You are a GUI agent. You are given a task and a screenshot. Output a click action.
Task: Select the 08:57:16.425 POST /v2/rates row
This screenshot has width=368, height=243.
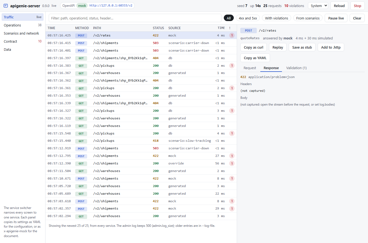[141, 35]
